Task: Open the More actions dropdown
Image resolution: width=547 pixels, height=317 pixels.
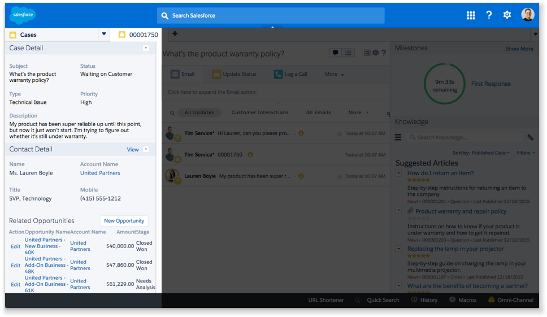Action: 334,74
